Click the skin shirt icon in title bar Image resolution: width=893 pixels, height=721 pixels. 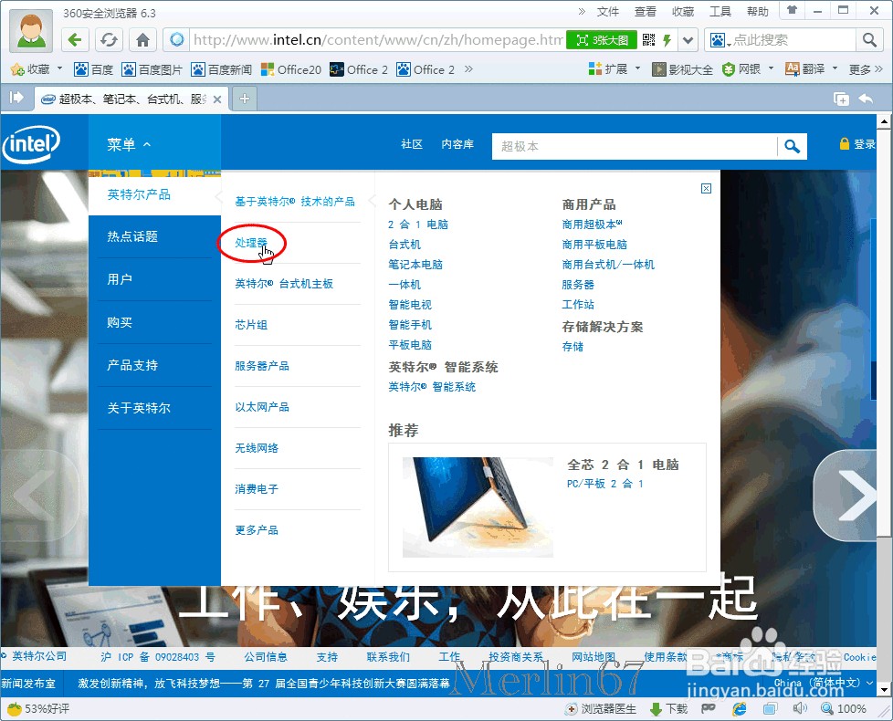point(792,10)
